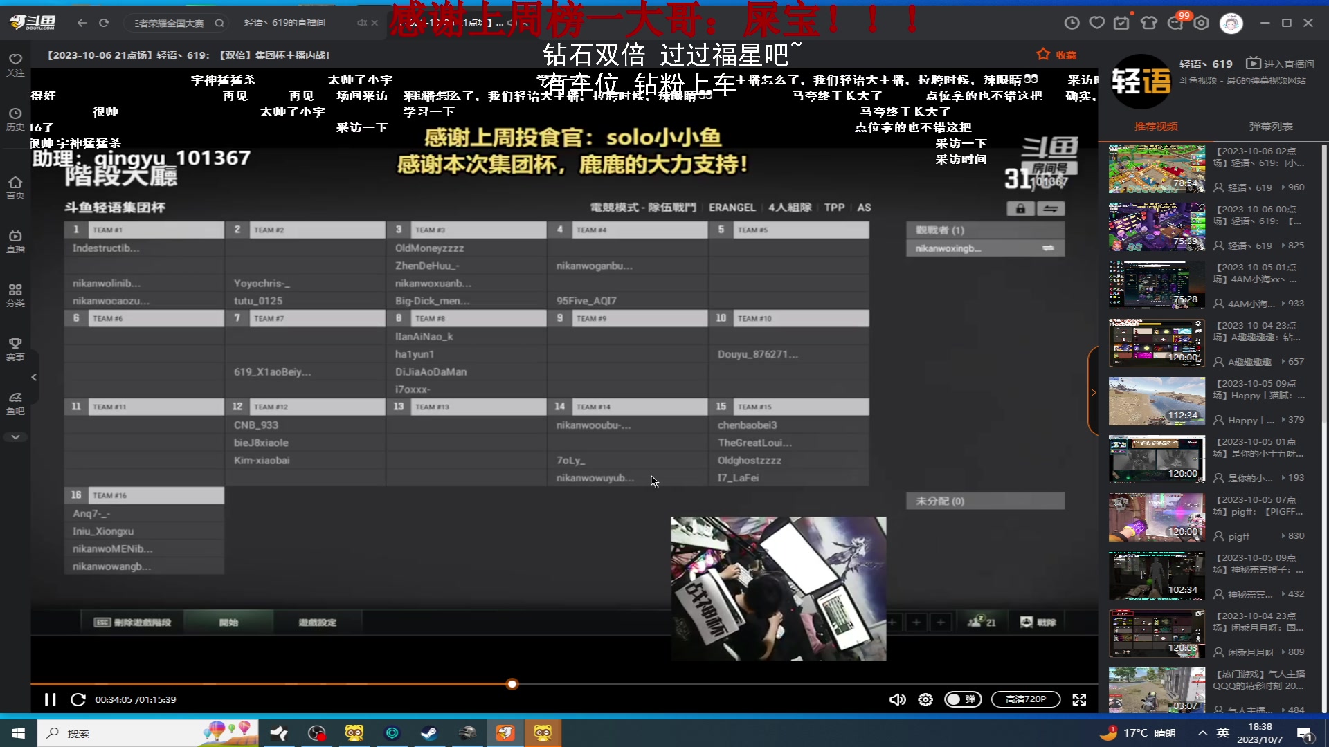
Task: Open Steam from the taskbar
Action: click(x=429, y=733)
